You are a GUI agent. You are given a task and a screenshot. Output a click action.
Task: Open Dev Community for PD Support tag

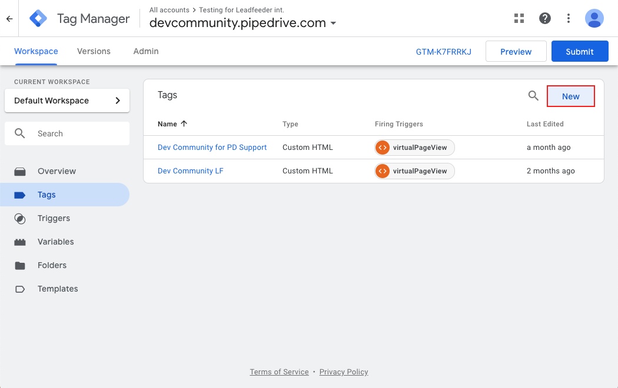pyautogui.click(x=212, y=148)
